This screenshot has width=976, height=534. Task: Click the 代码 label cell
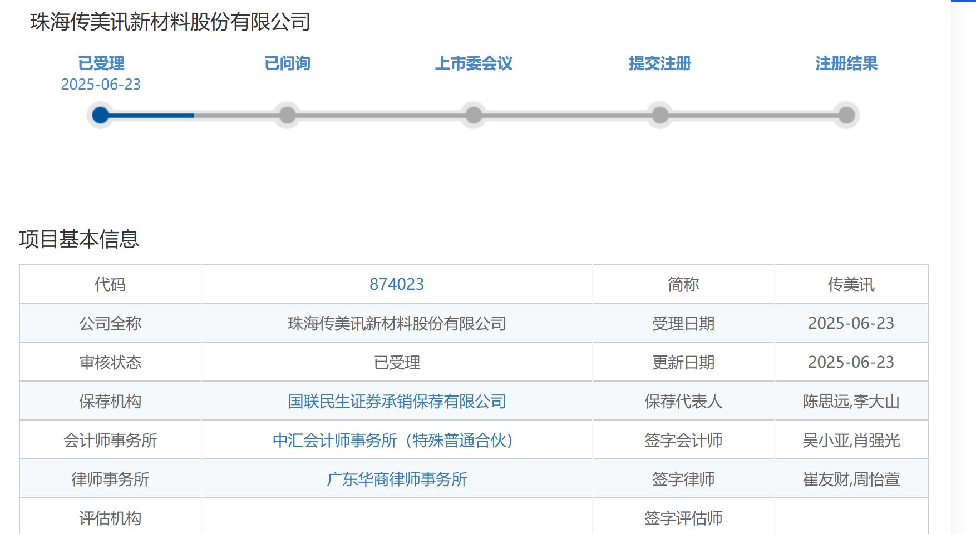point(110,284)
